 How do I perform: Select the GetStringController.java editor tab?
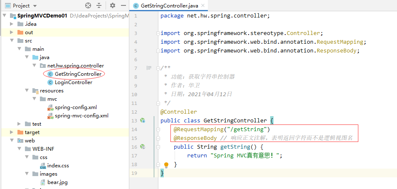pyautogui.click(x=169, y=5)
